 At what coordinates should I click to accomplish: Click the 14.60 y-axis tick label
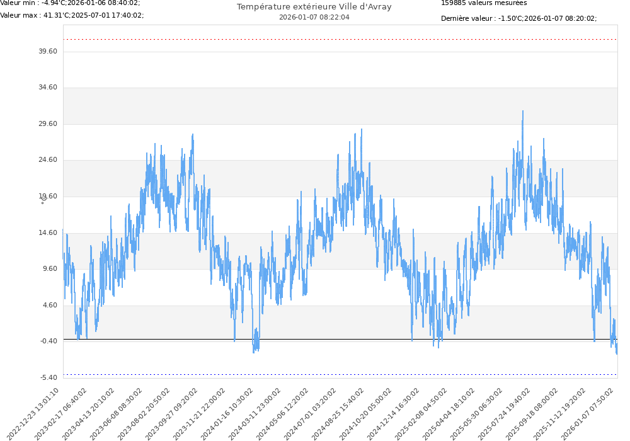[x=48, y=232]
